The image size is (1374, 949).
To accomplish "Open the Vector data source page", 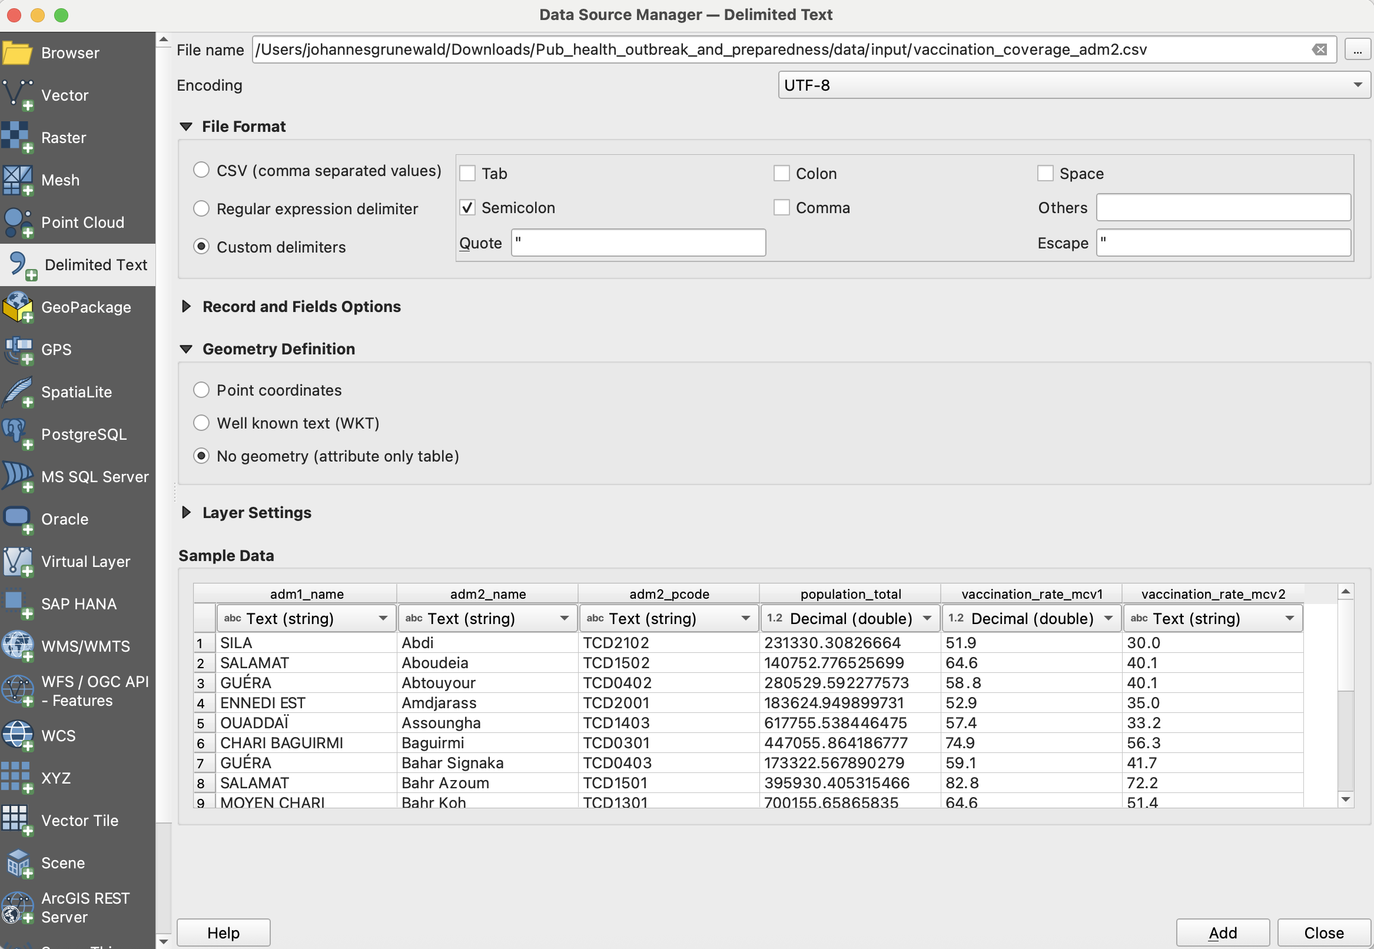I will click(64, 95).
